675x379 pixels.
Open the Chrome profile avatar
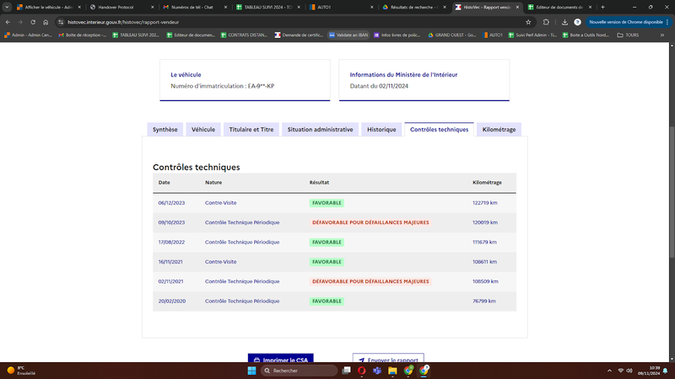577,22
